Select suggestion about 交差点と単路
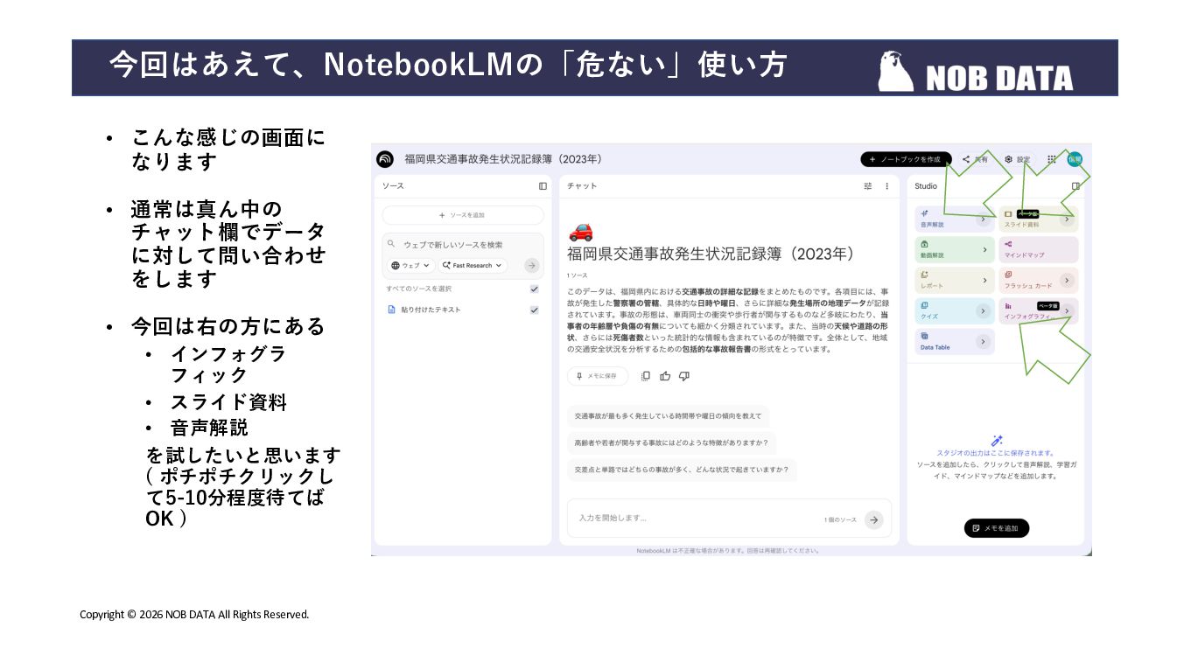Viewport: 1191px width, 669px height. coord(682,470)
